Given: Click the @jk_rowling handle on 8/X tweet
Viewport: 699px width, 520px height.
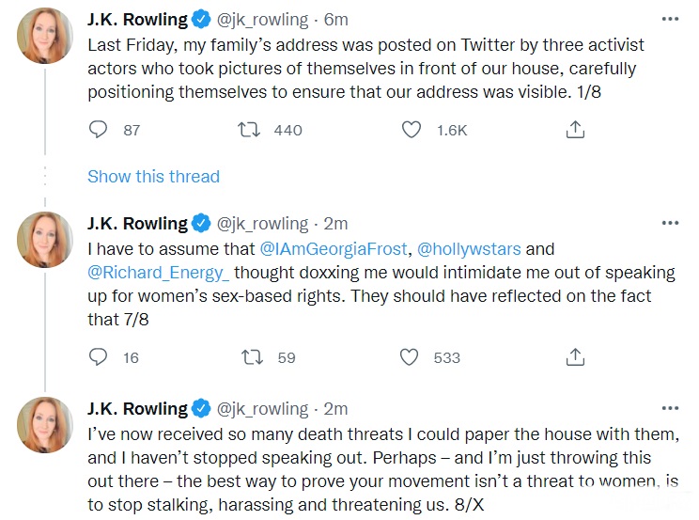Looking at the screenshot, I should coord(263,409).
